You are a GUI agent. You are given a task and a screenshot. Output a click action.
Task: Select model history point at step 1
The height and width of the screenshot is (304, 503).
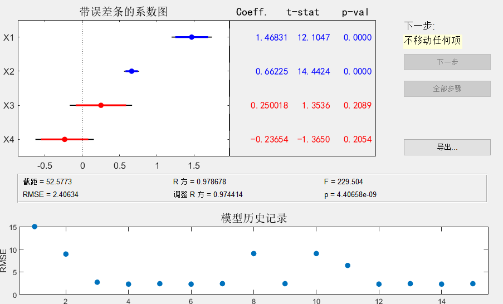(x=35, y=227)
